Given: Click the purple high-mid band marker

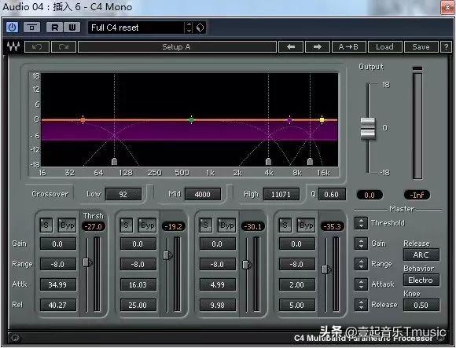Looking at the screenshot, I should [x=289, y=119].
